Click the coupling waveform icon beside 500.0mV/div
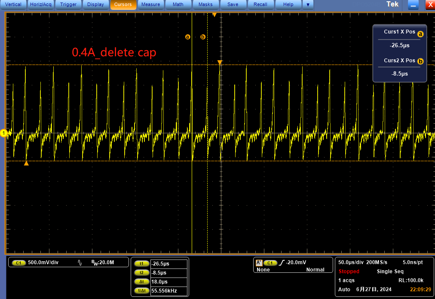Screen dimensions: 435x299 80,262
